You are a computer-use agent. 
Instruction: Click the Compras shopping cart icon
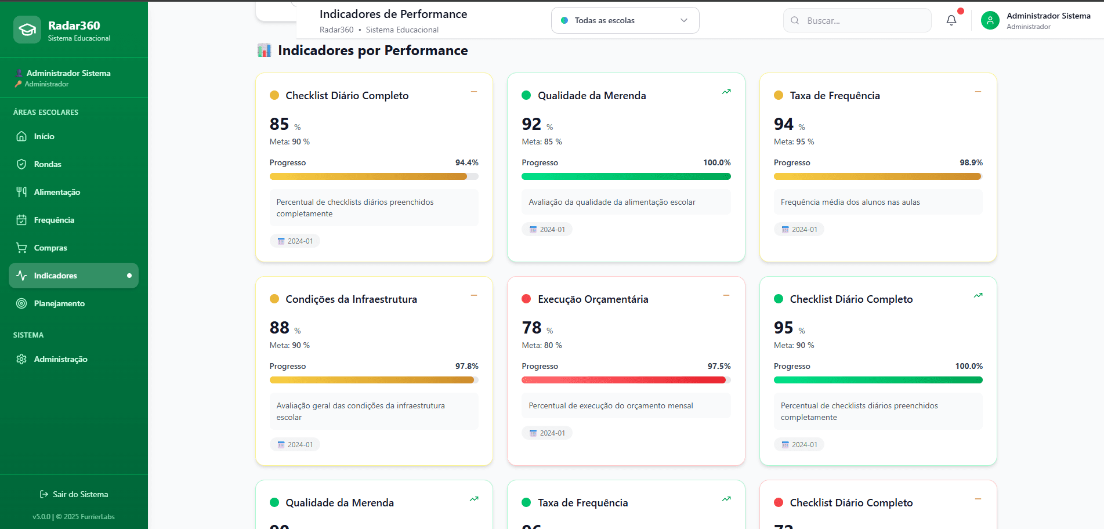click(21, 248)
